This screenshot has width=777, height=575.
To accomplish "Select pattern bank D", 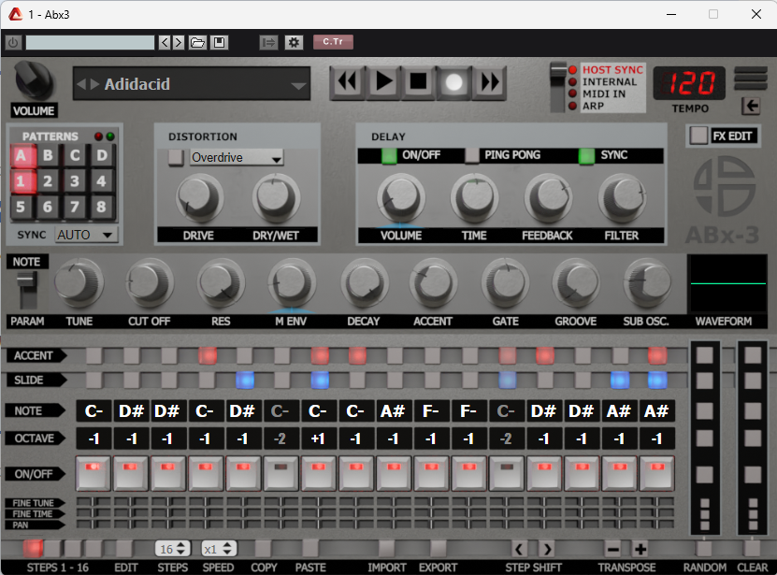I will (x=102, y=155).
